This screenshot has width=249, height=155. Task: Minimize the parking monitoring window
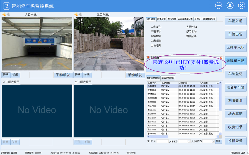(219, 6)
